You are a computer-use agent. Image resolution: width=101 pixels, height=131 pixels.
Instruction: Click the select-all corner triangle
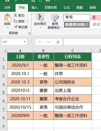click(5, 50)
